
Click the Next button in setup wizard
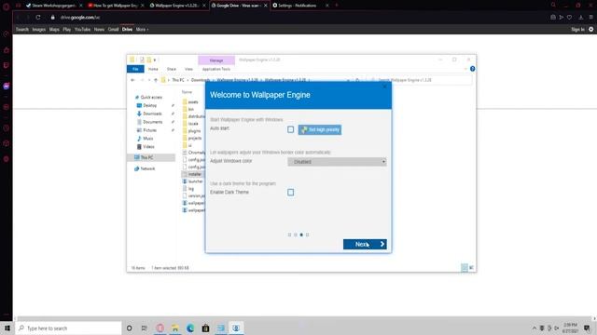pyautogui.click(x=365, y=244)
